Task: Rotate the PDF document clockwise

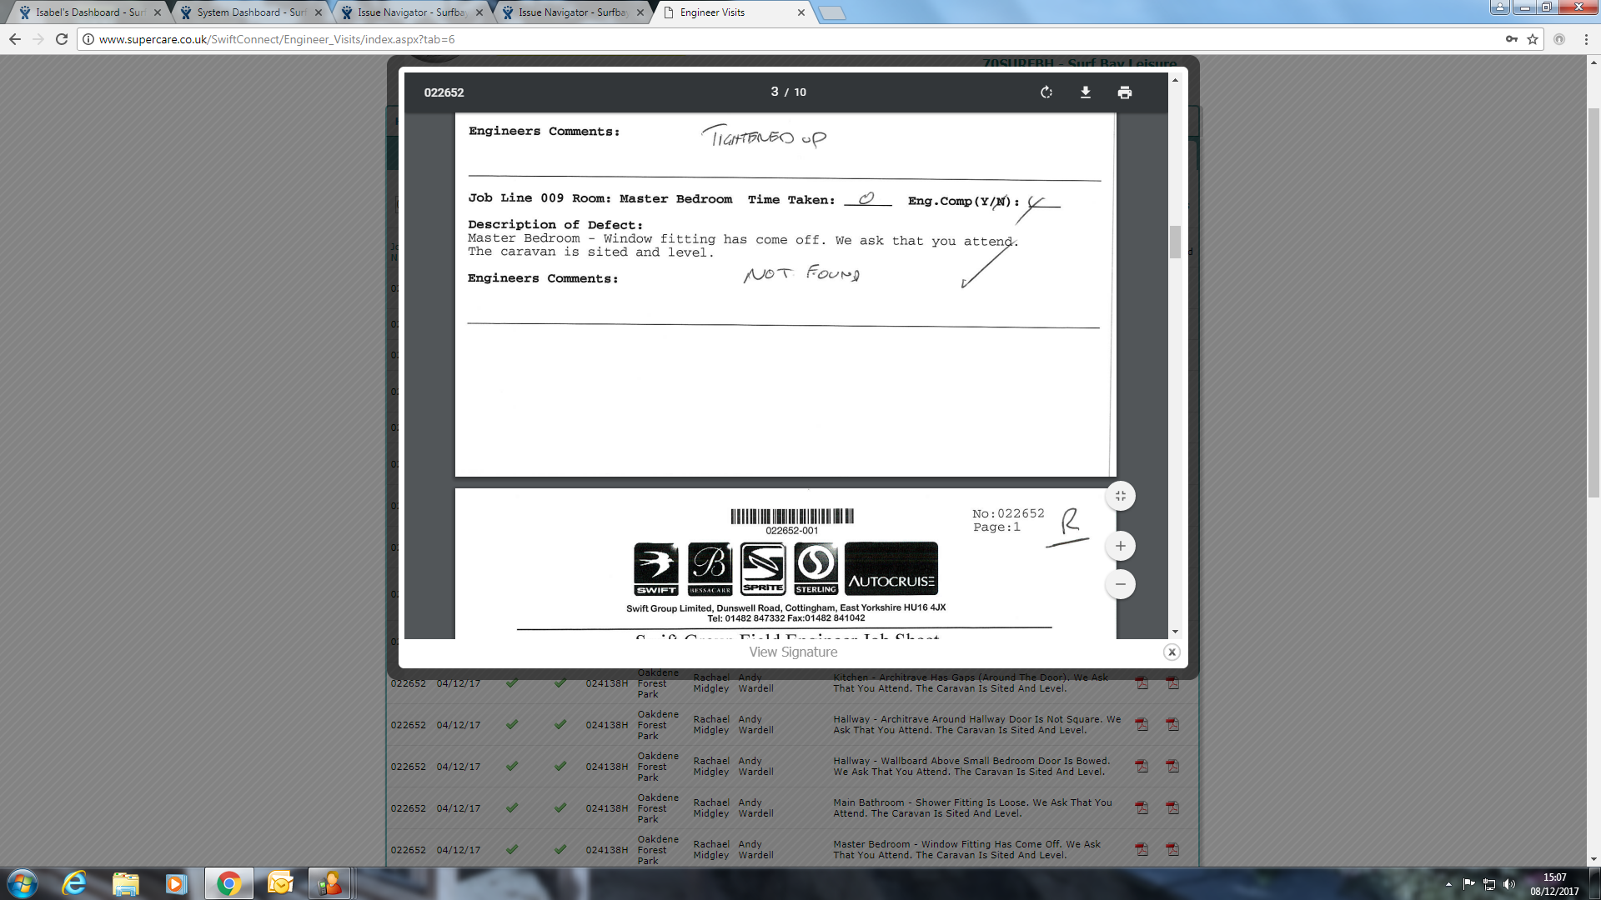Action: click(1046, 92)
